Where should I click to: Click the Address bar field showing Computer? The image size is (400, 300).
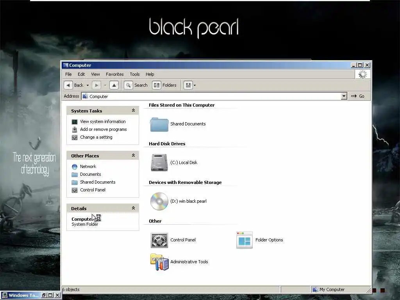pos(214,96)
